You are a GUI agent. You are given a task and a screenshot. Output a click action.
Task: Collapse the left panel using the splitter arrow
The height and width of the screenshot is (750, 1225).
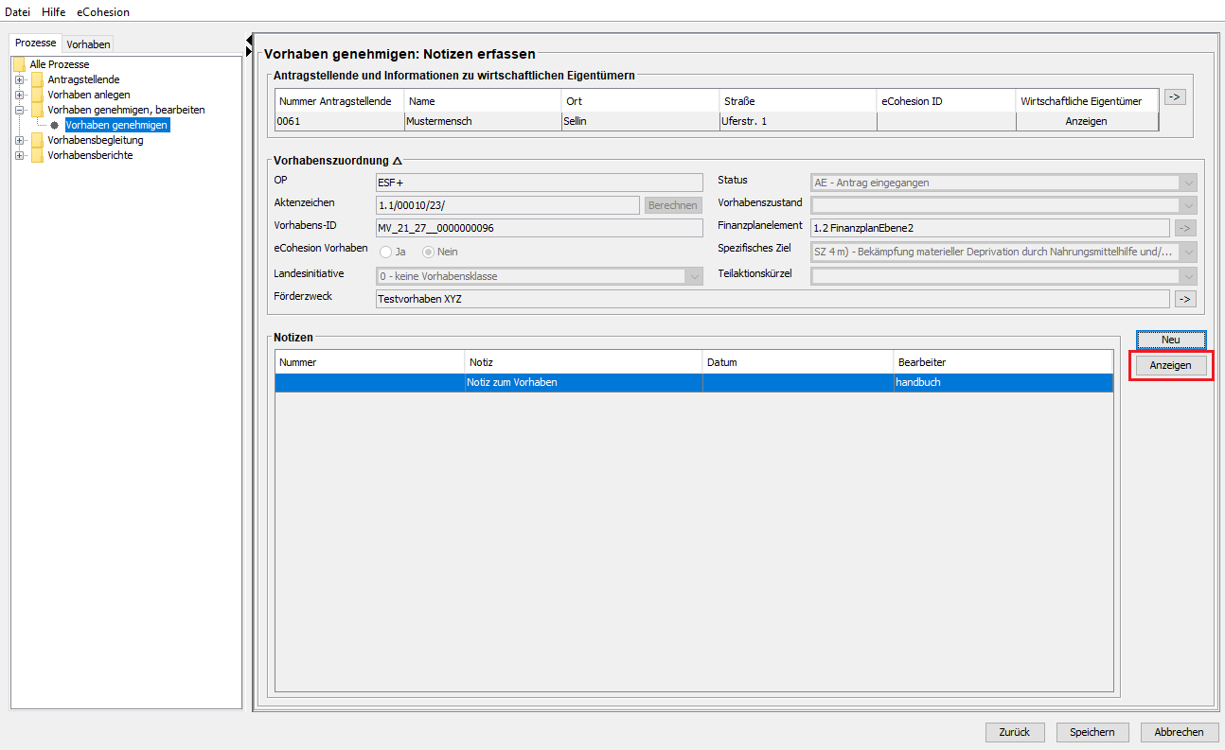coord(249,41)
